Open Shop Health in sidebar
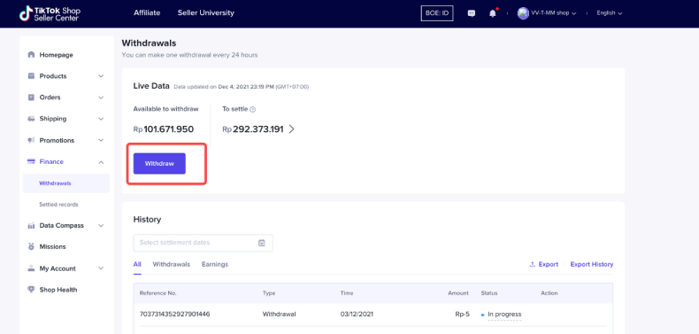Viewport: 699px width, 334px height. coord(58,290)
